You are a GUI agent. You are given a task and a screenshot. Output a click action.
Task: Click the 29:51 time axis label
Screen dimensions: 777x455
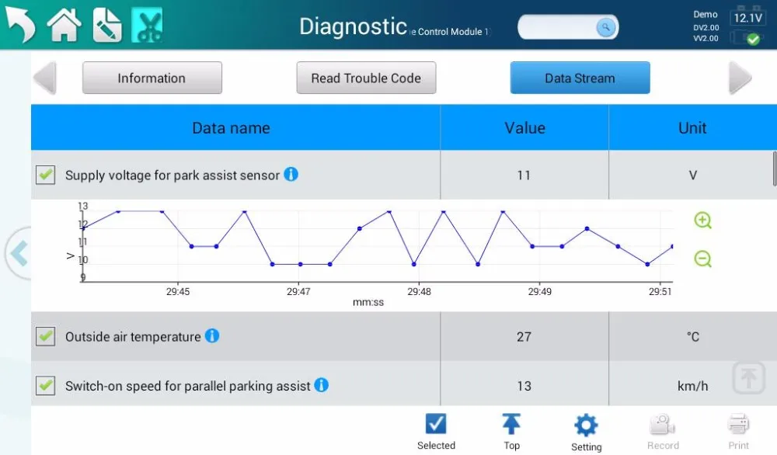pyautogui.click(x=660, y=292)
